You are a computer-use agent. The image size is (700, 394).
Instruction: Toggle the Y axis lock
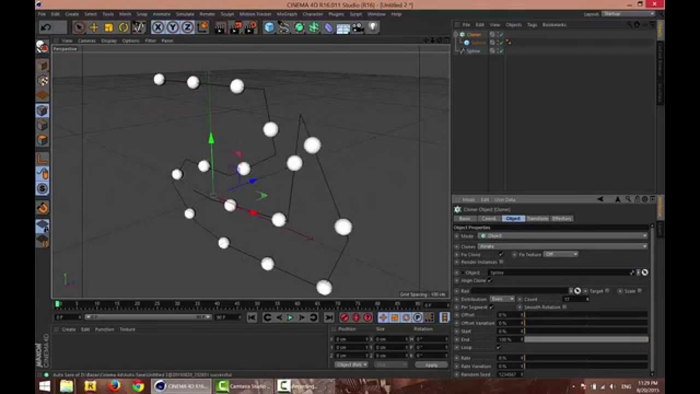click(172, 27)
